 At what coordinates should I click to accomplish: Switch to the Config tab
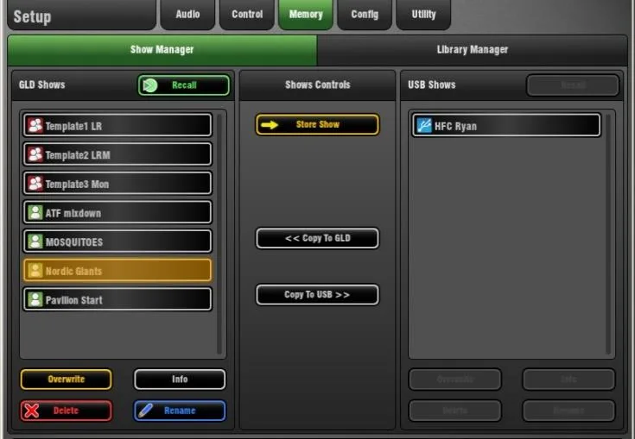coord(365,15)
